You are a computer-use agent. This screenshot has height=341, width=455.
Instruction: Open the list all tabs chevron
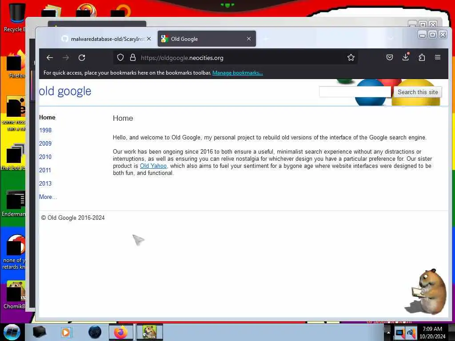pyautogui.click(x=391, y=39)
